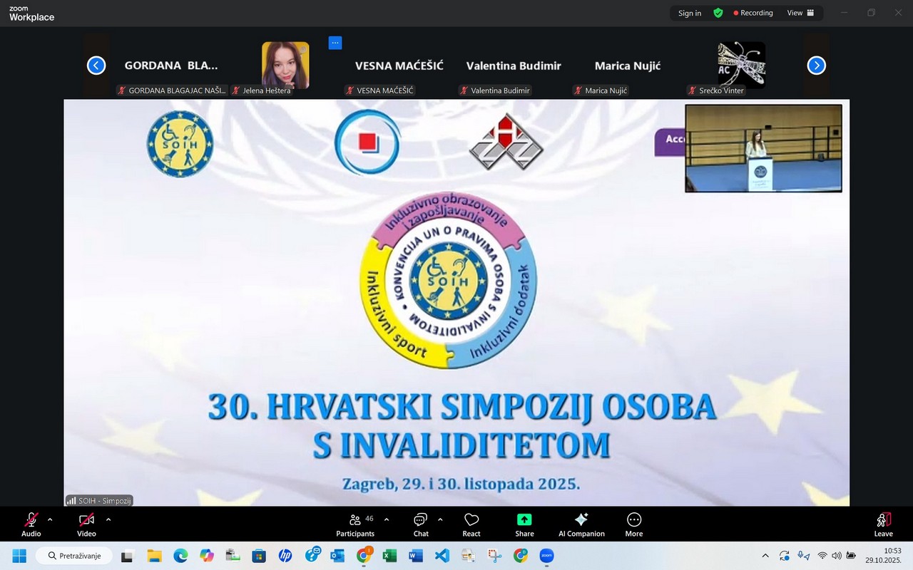Toggle the speaker volume icon in system tray
The height and width of the screenshot is (570, 913).
835,555
